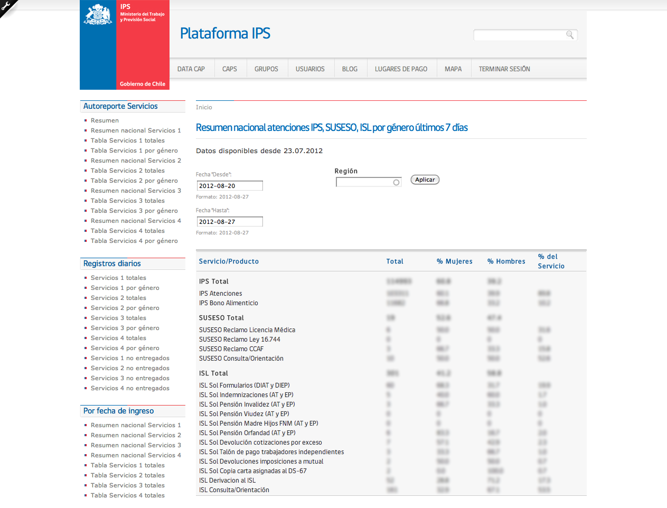Click the Fecha 'Desde' date input
The width and height of the screenshot is (667, 508).
coord(229,185)
